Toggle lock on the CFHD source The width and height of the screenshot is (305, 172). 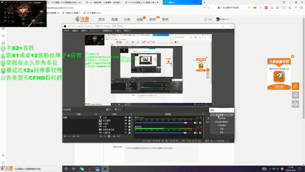click(129, 127)
